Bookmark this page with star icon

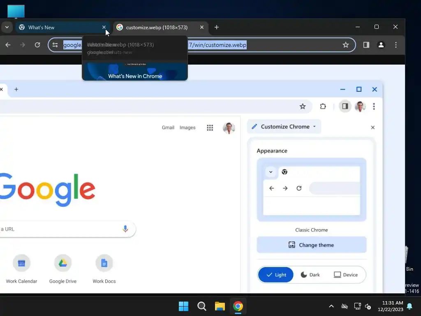345,45
